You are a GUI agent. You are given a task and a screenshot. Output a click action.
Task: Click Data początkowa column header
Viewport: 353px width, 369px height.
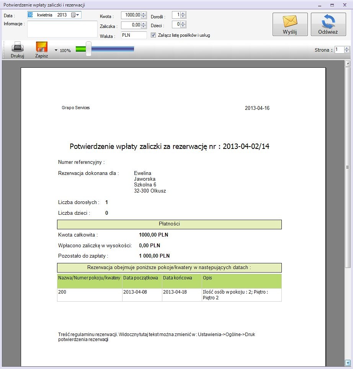coord(142,281)
